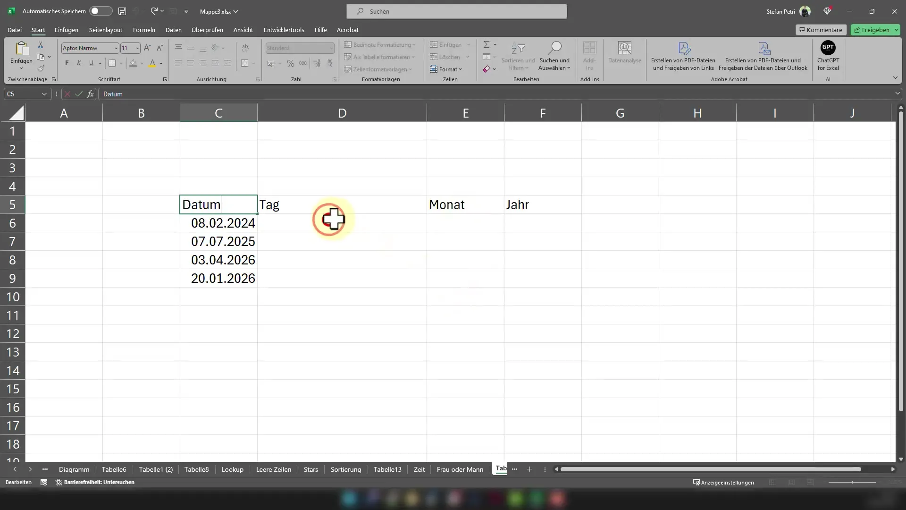
Task: Click the Sortierung sheet tab
Action: point(346,469)
